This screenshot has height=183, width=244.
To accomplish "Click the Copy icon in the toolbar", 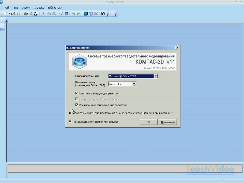I will click(49, 14).
